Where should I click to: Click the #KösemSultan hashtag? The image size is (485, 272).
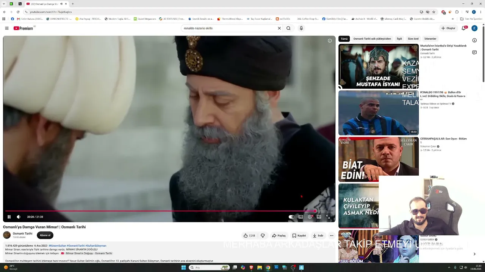pos(57,246)
